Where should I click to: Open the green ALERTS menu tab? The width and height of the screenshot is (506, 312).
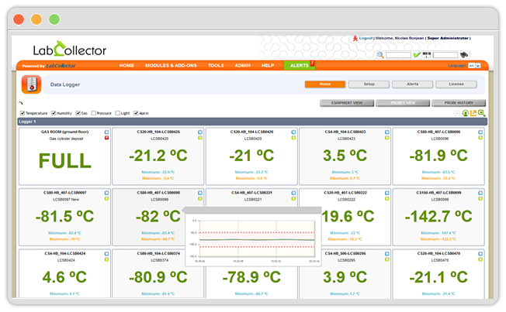click(x=299, y=65)
